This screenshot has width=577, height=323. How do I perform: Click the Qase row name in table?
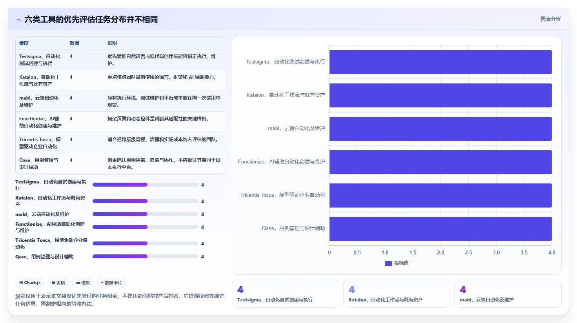coord(39,163)
